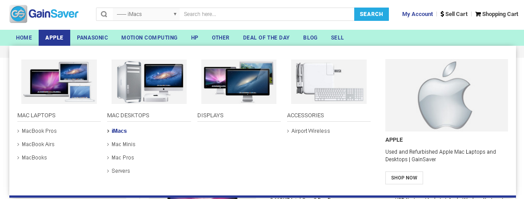Image resolution: width=524 pixels, height=199 pixels.
Task: Open iMacs link
Action: pos(119,131)
